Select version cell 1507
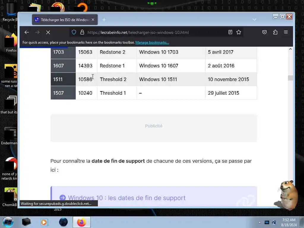304x228 pixels. 63,93
